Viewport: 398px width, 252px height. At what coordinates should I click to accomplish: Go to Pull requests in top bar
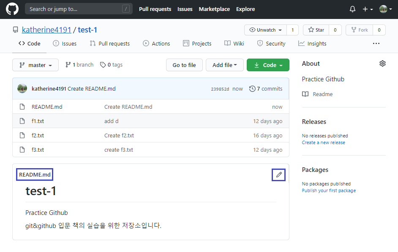(x=155, y=9)
